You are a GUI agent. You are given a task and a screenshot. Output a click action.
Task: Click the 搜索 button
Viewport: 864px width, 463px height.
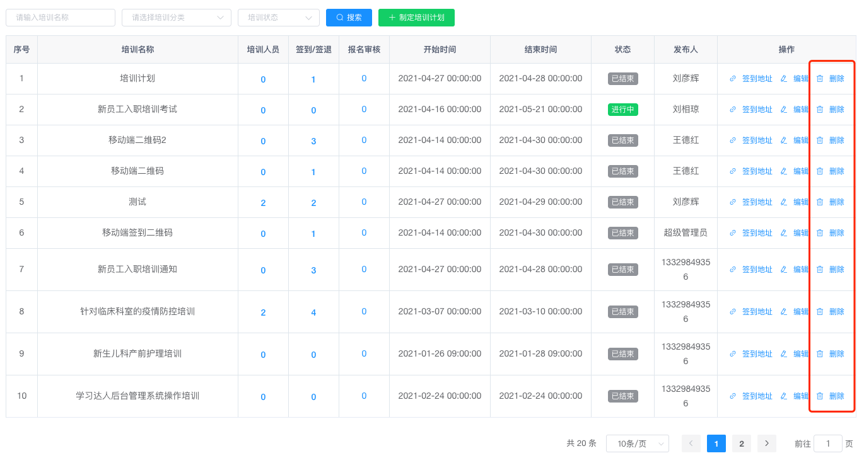click(x=349, y=18)
